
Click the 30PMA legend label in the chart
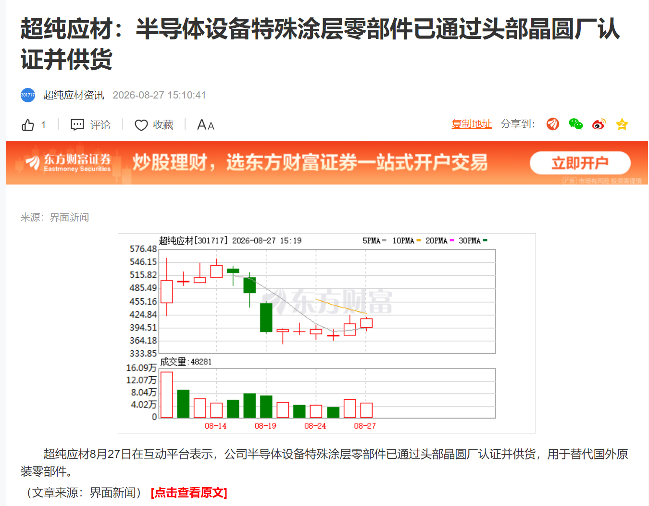pos(469,241)
